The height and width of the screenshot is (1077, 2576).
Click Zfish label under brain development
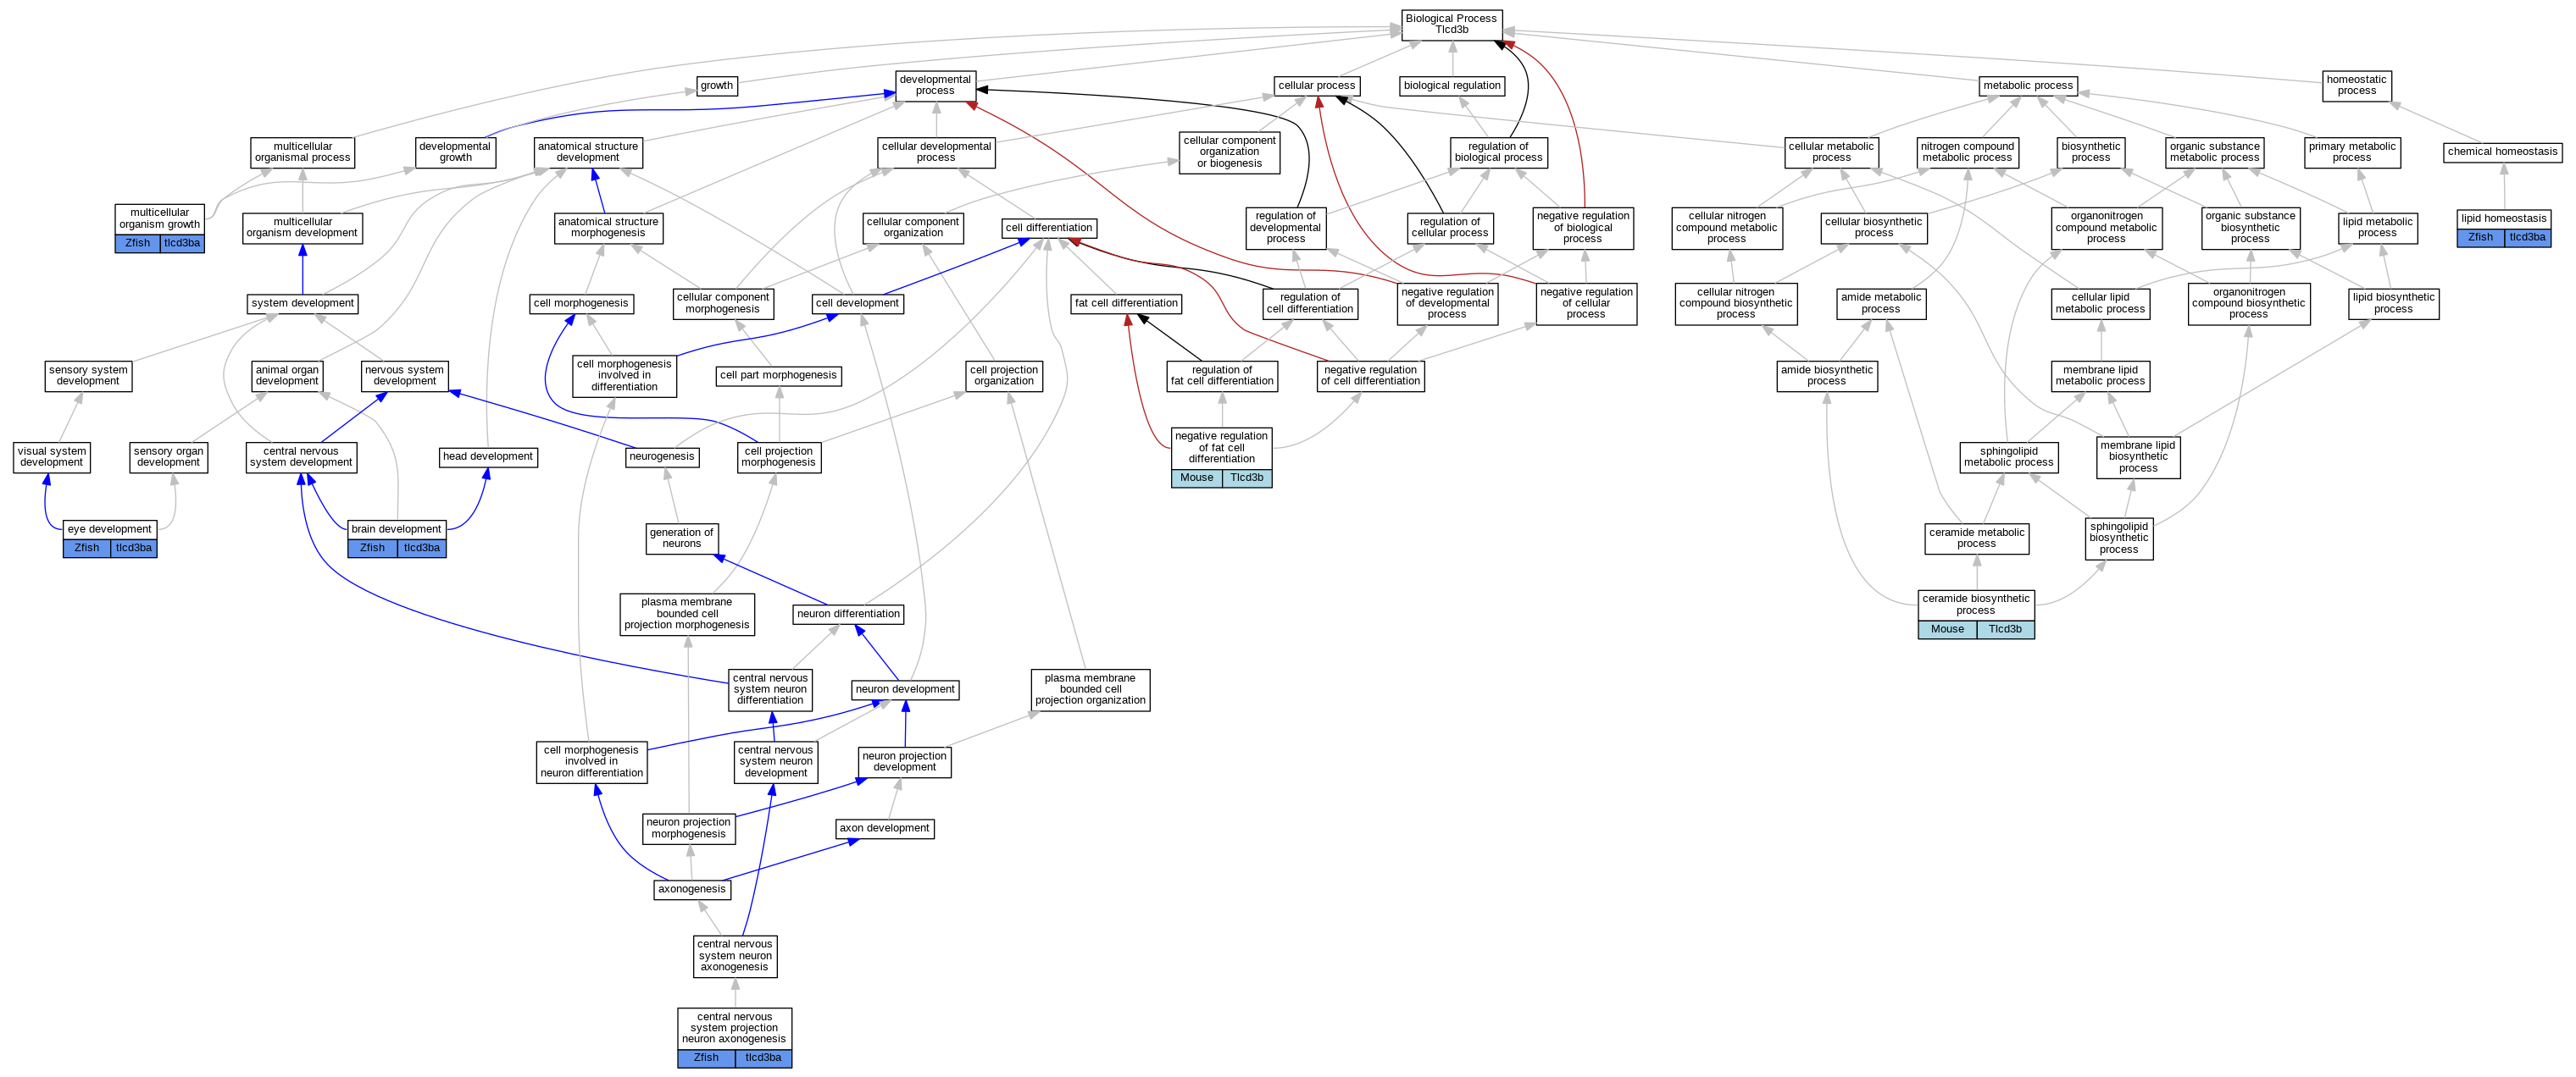click(372, 549)
